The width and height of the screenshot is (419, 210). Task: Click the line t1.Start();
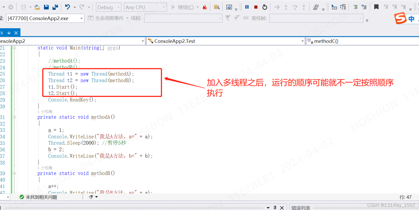(63, 87)
